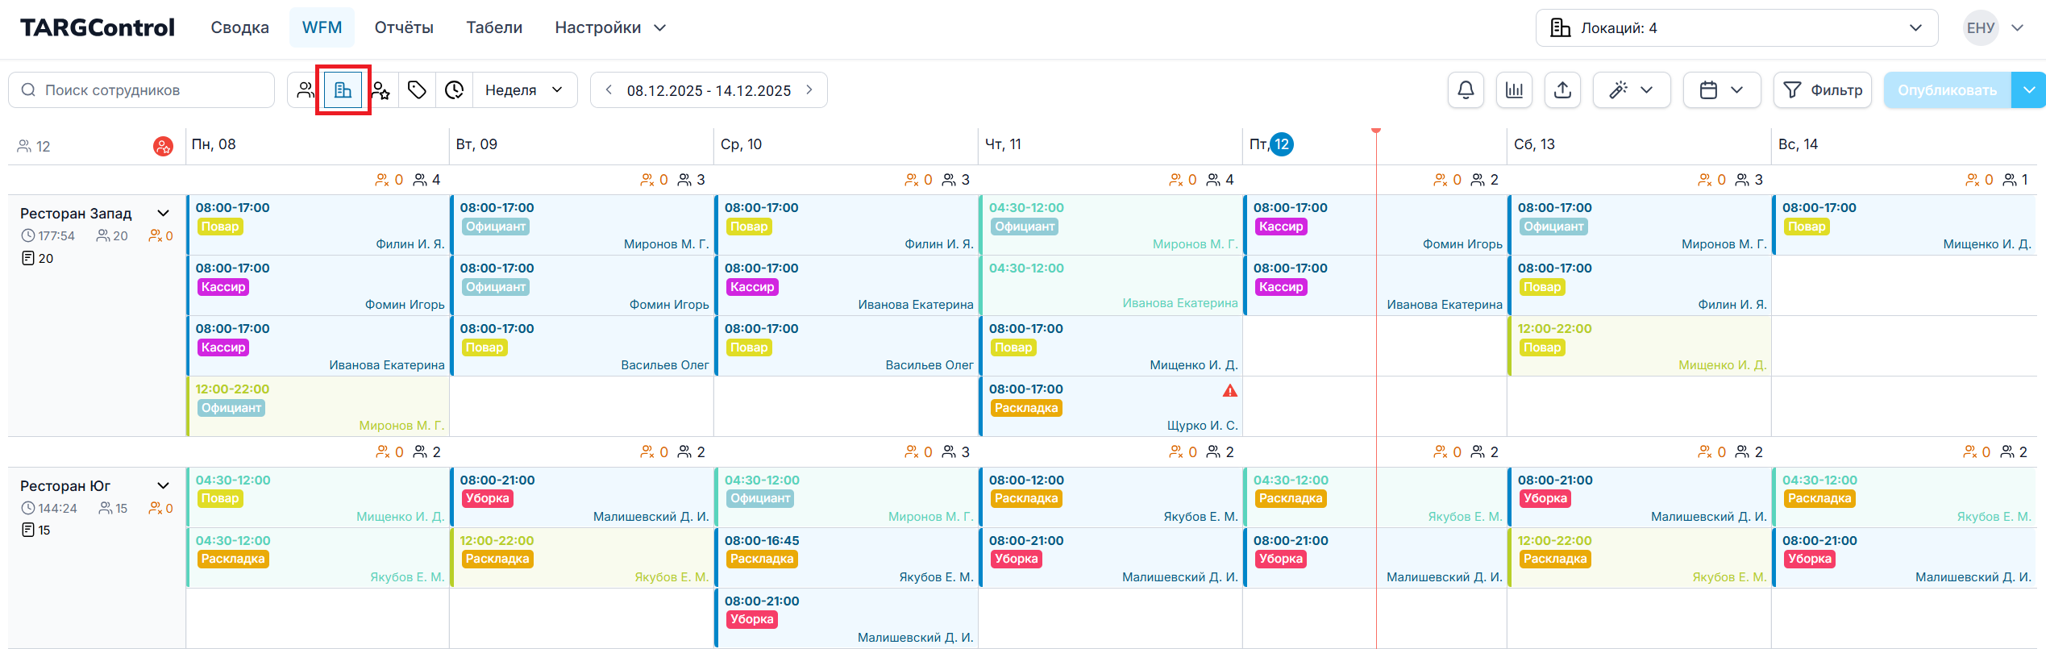Open the Отчёты tab
The image size is (2046, 649).
pos(404,28)
